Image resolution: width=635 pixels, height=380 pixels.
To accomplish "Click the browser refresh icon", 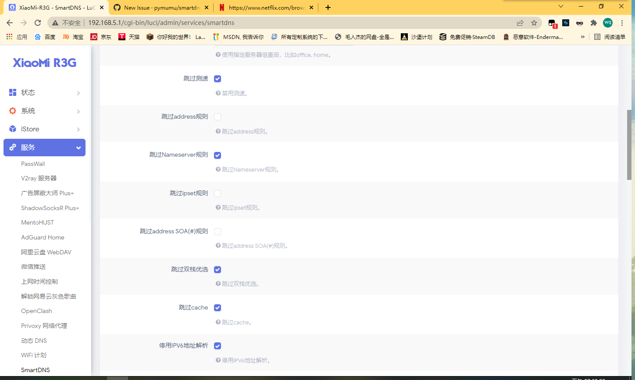I will (38, 22).
